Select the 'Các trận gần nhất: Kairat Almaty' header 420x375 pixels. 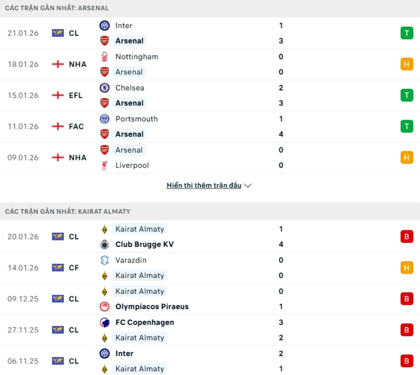click(x=68, y=212)
